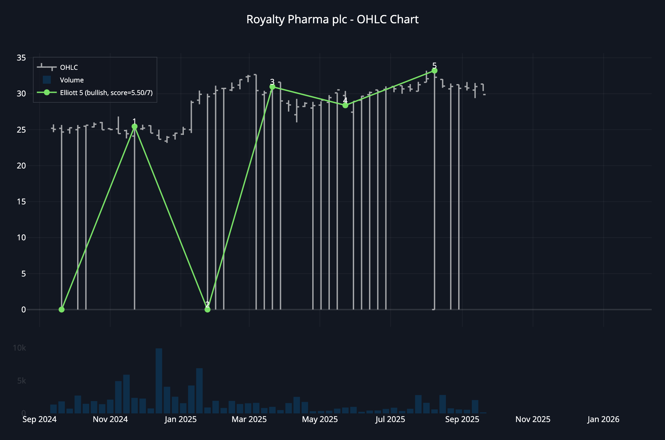This screenshot has width=665, height=440.
Task: Click Elliott wave point labeled 4
Action: (345, 105)
